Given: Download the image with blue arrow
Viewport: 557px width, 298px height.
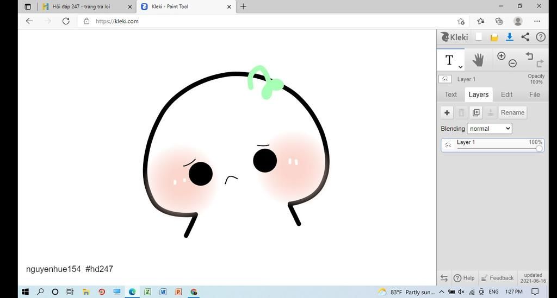Looking at the screenshot, I should (x=510, y=37).
